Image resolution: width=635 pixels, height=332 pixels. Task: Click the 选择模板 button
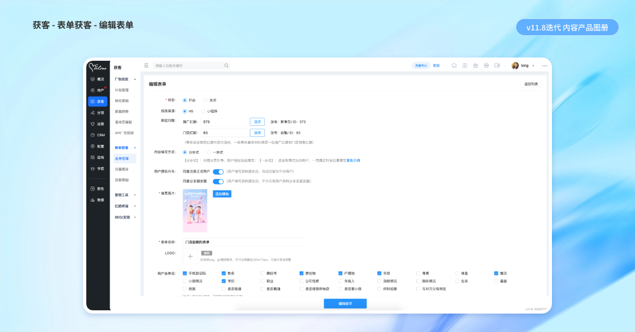point(222,194)
